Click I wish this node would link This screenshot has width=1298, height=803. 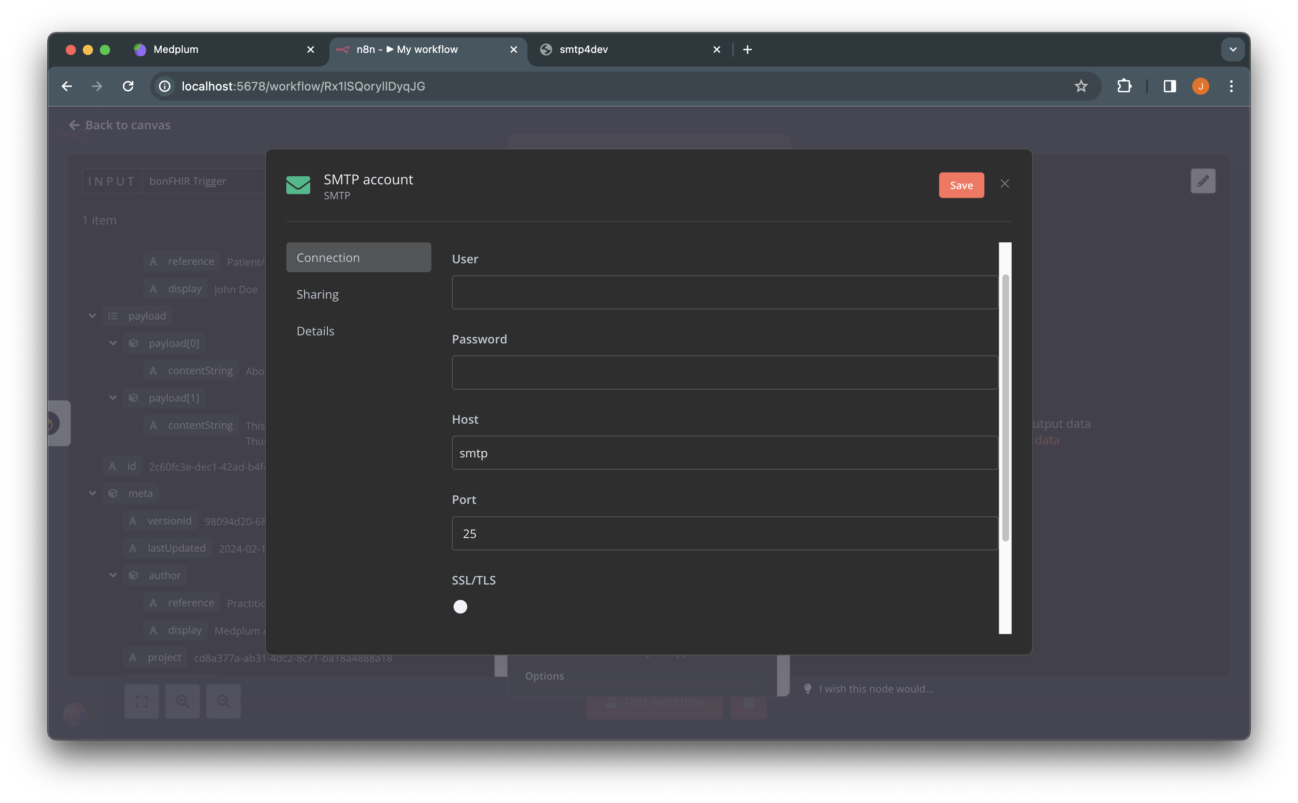tap(876, 689)
